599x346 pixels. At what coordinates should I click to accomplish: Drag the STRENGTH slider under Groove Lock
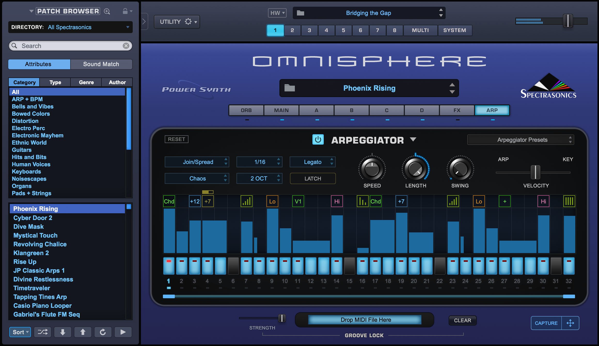[282, 319]
